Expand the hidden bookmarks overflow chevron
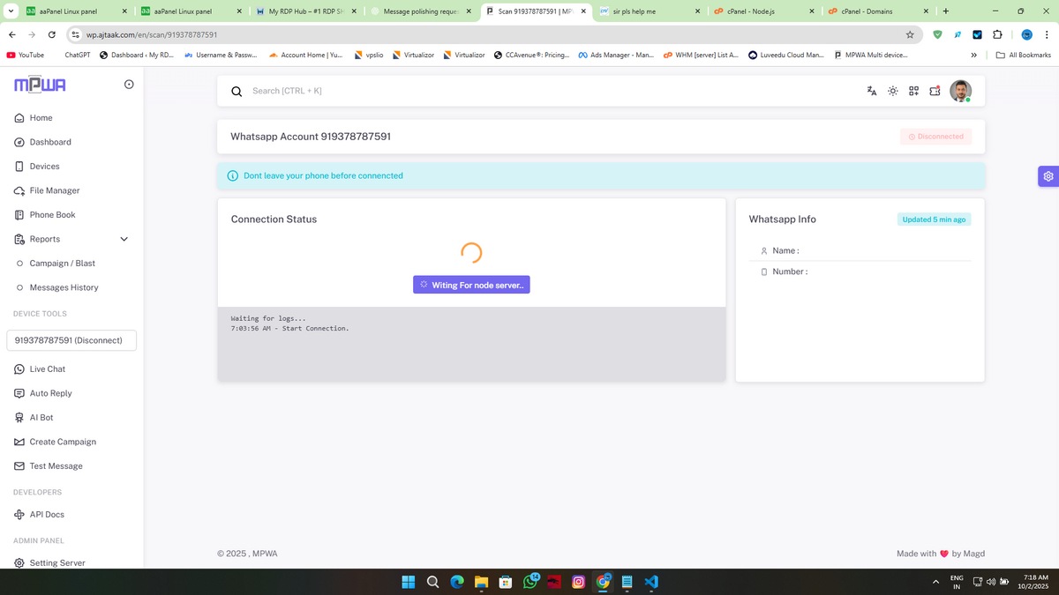The image size is (1059, 595). click(x=973, y=55)
